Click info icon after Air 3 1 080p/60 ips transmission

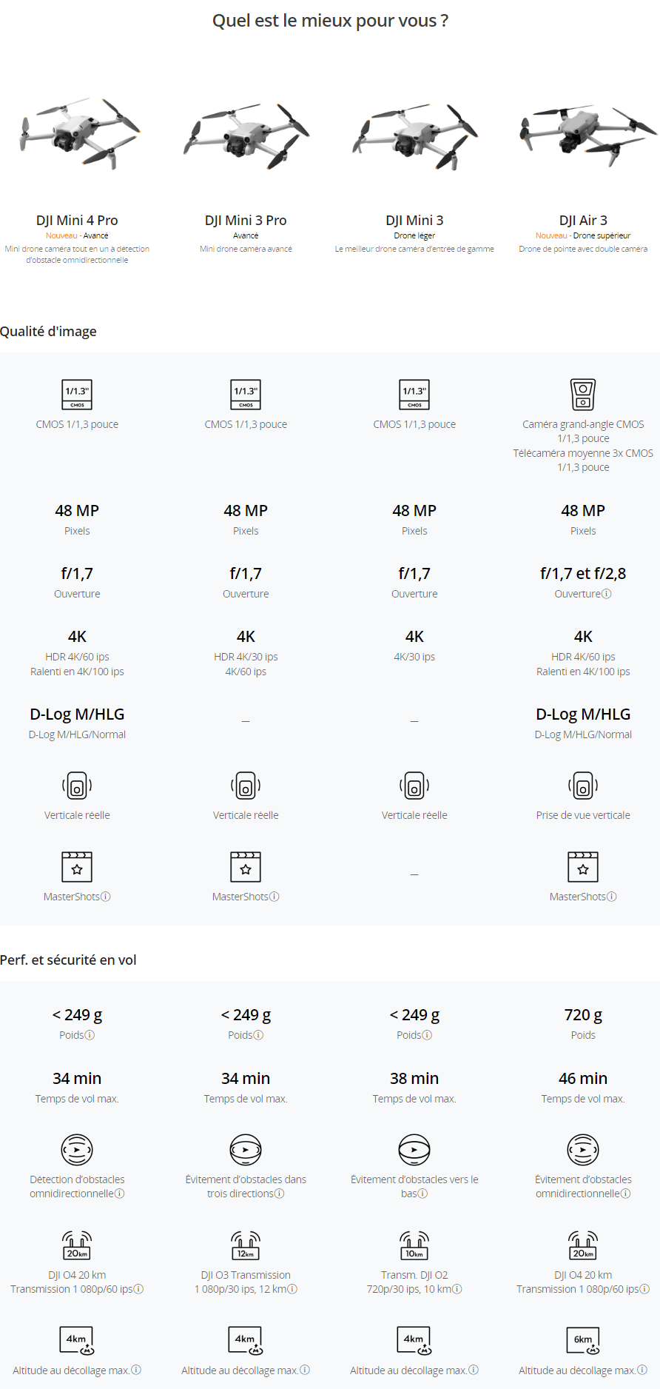(645, 1289)
